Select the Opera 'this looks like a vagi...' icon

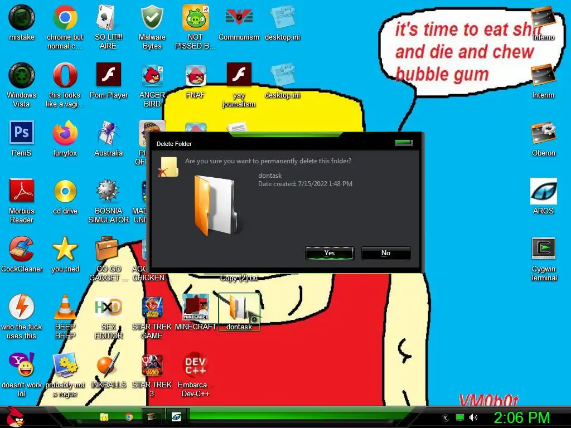65,85
